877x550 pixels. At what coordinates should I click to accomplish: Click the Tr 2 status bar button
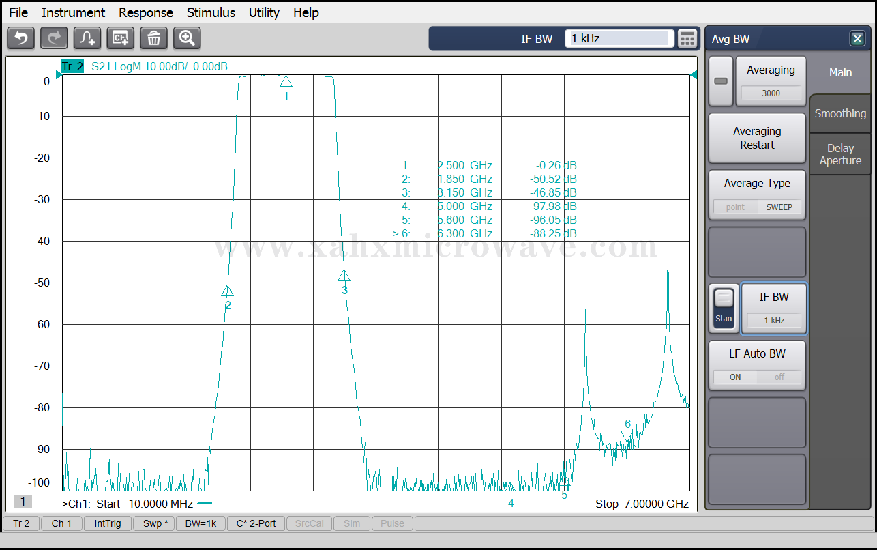click(x=21, y=523)
